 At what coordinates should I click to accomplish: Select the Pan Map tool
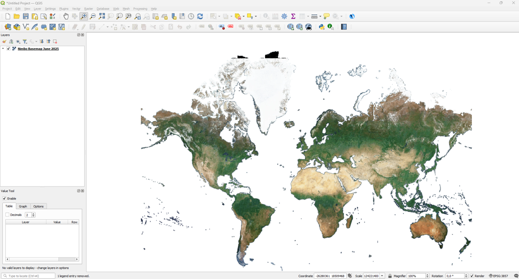pyautogui.click(x=65, y=16)
